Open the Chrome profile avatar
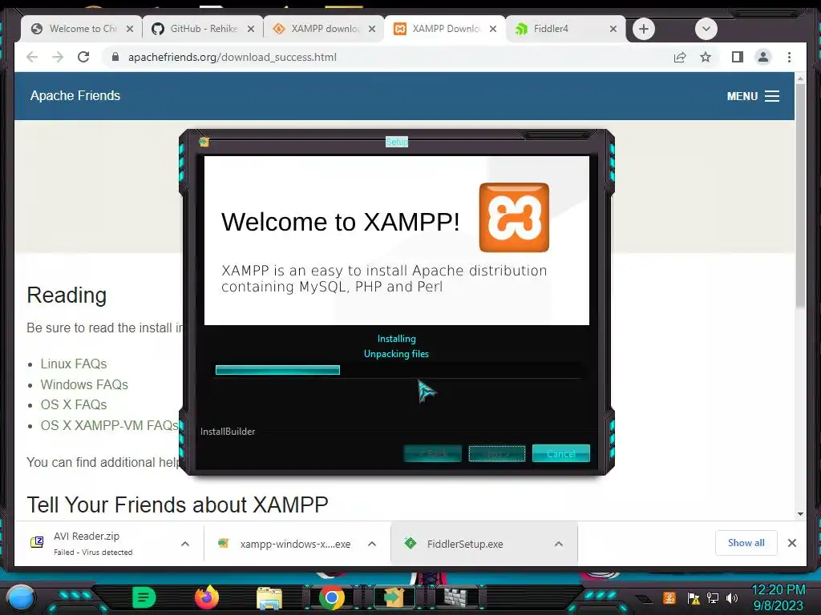 click(763, 57)
